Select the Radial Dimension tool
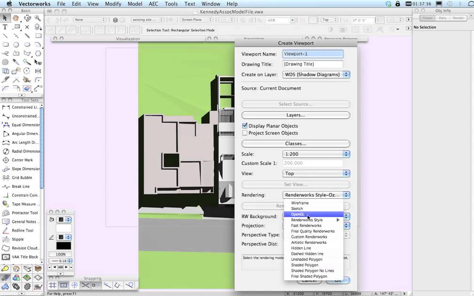Viewport: 474px width, 296px height. [21, 151]
